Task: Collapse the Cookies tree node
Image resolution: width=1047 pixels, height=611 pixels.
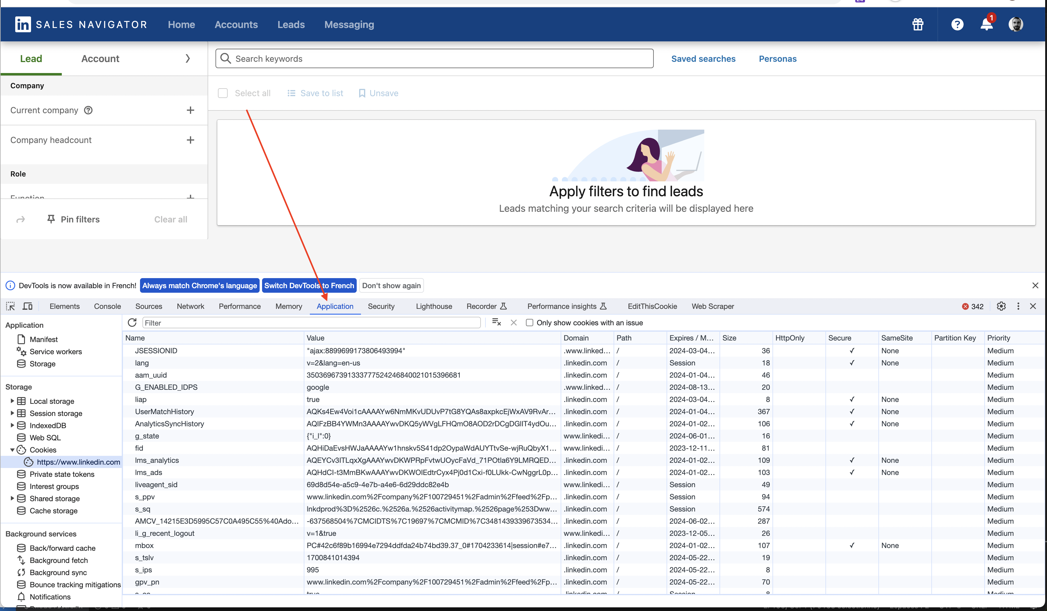Action: [12, 449]
